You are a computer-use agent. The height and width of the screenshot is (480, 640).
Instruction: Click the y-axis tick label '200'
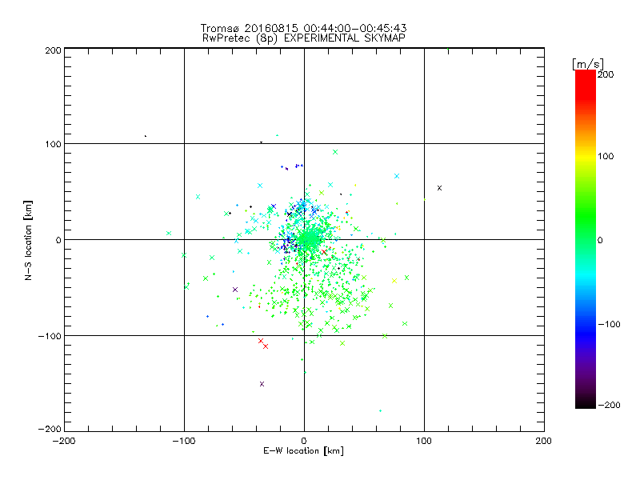point(53,50)
